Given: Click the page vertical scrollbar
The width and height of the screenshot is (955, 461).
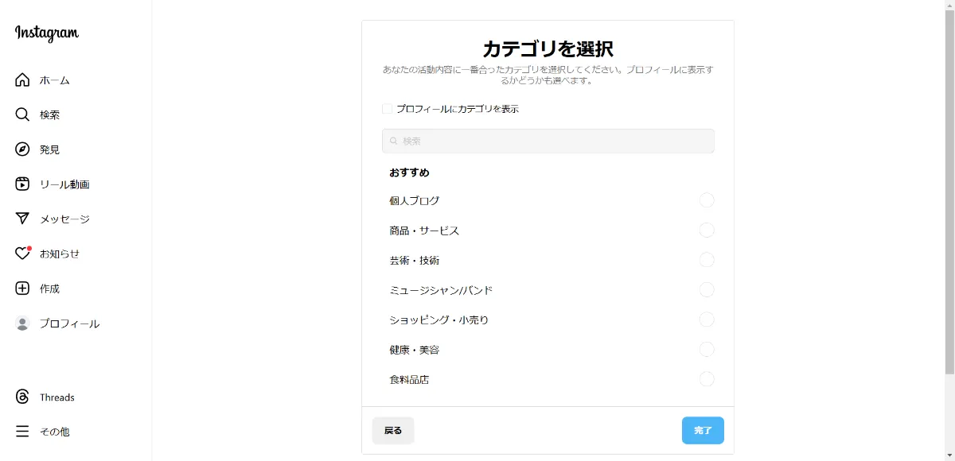Looking at the screenshot, I should click(949, 191).
